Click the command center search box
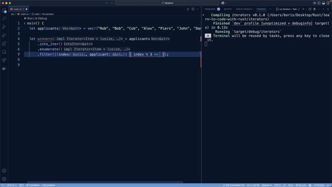 [167, 3]
